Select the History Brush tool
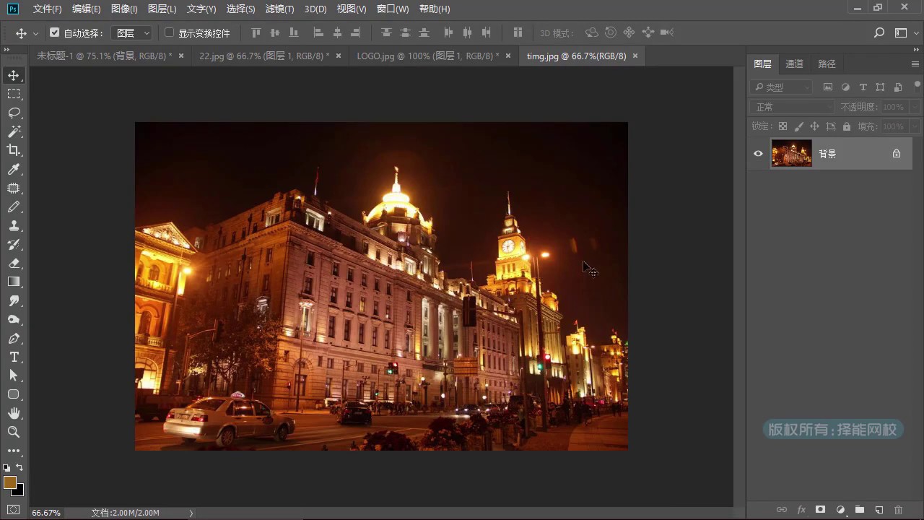This screenshot has height=520, width=924. 14,244
